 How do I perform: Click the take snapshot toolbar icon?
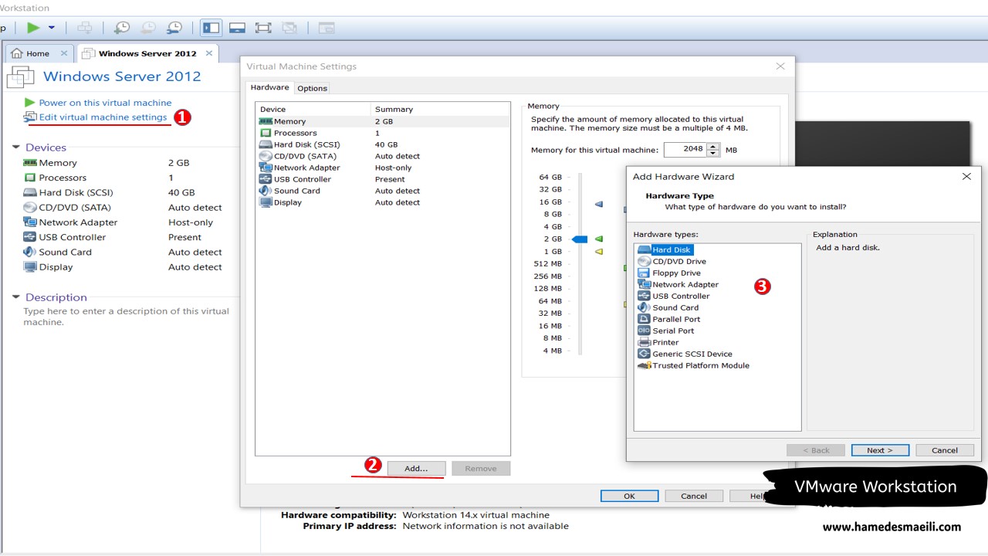pos(122,28)
